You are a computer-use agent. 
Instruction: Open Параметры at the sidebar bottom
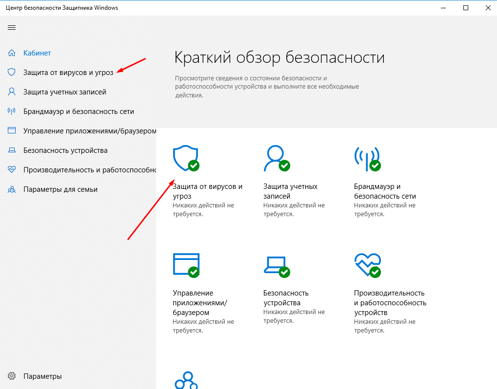42,376
